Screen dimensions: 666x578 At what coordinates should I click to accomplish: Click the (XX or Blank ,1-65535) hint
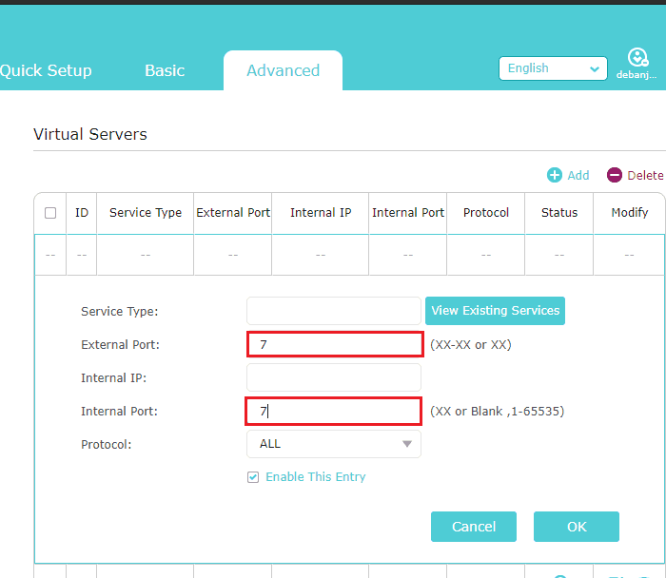coord(497,412)
